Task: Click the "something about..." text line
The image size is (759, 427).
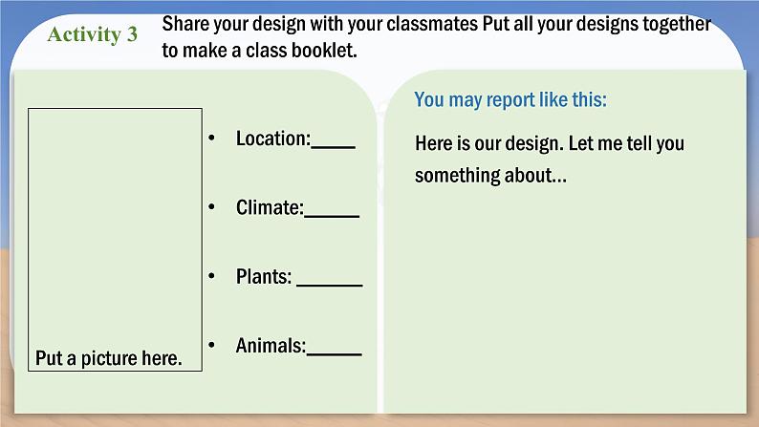Action: coord(491,176)
